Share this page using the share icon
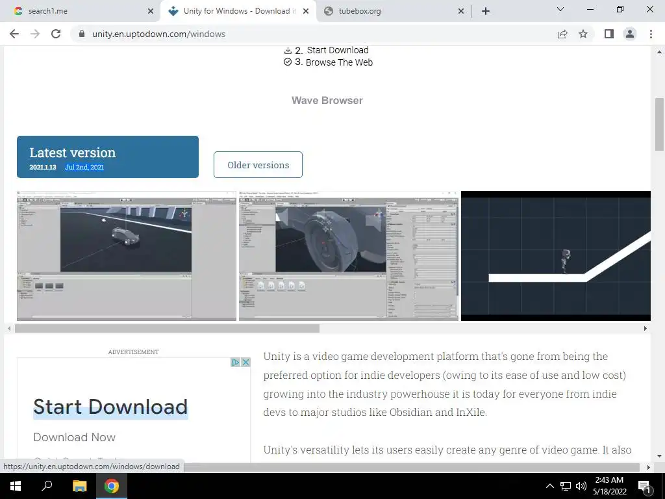This screenshot has width=665, height=499. pyautogui.click(x=562, y=34)
